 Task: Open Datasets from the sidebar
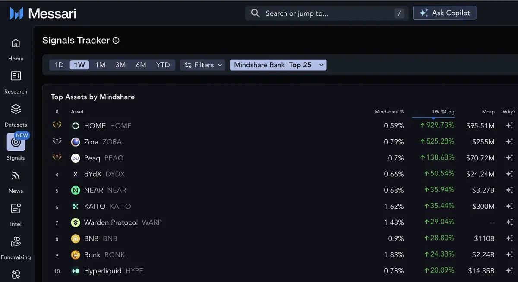(16, 115)
